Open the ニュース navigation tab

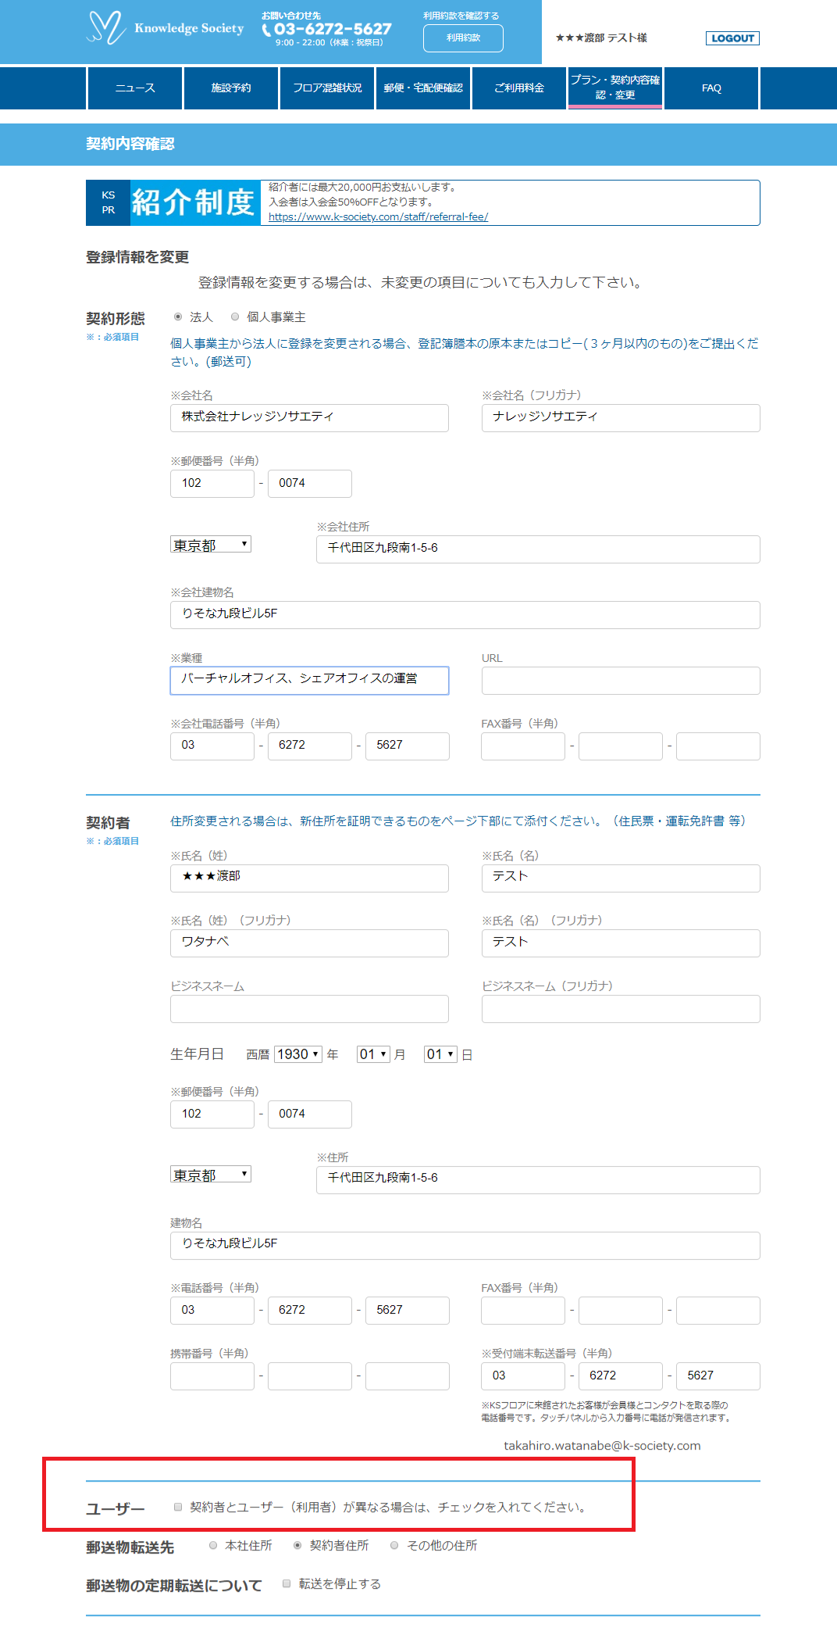(135, 88)
